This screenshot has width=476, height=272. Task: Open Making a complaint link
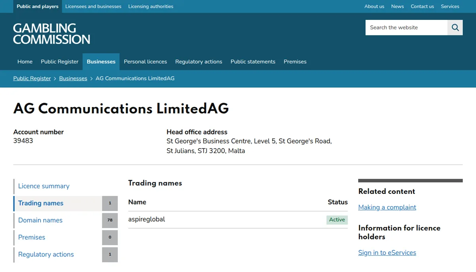pos(387,207)
